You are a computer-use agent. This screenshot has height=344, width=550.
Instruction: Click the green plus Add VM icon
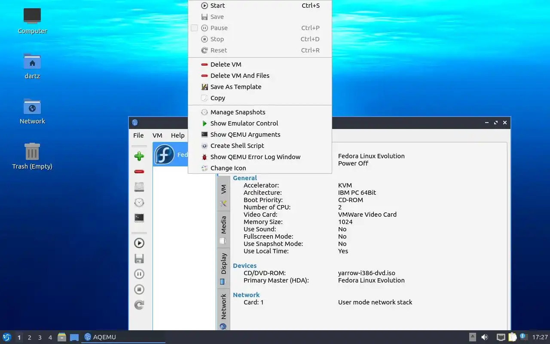click(139, 156)
